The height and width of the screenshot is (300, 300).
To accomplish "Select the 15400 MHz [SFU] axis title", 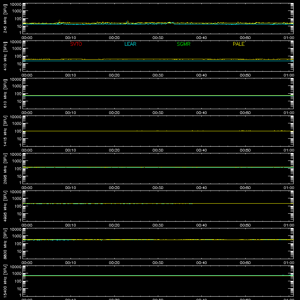I will [5, 281].
